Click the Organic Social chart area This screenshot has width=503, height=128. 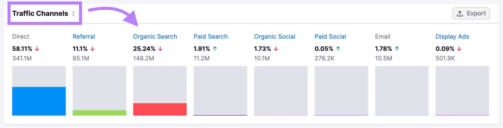coord(281,91)
